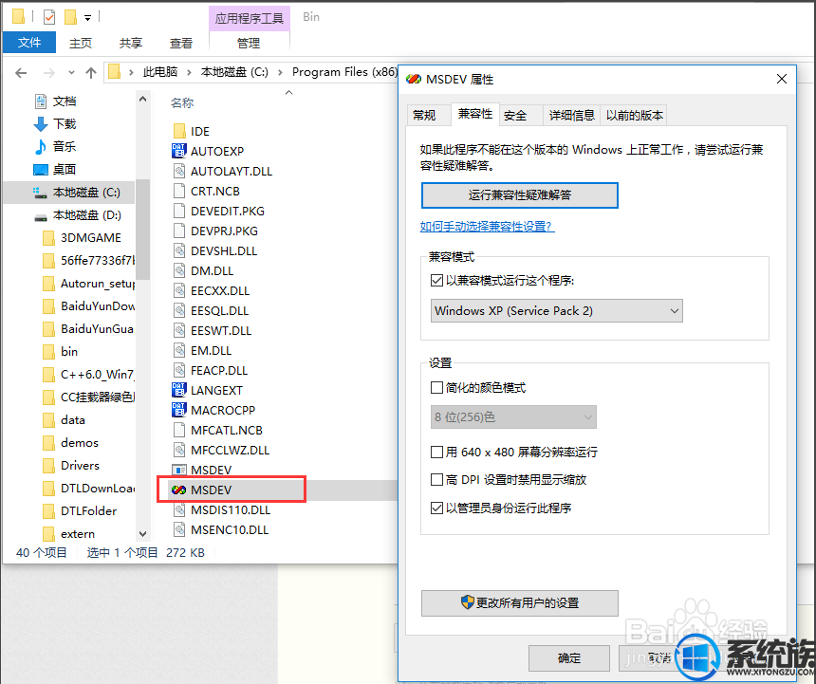This screenshot has height=684, width=816.
Task: Click the MSDEV rainbow application icon in file list
Action: coord(178,490)
